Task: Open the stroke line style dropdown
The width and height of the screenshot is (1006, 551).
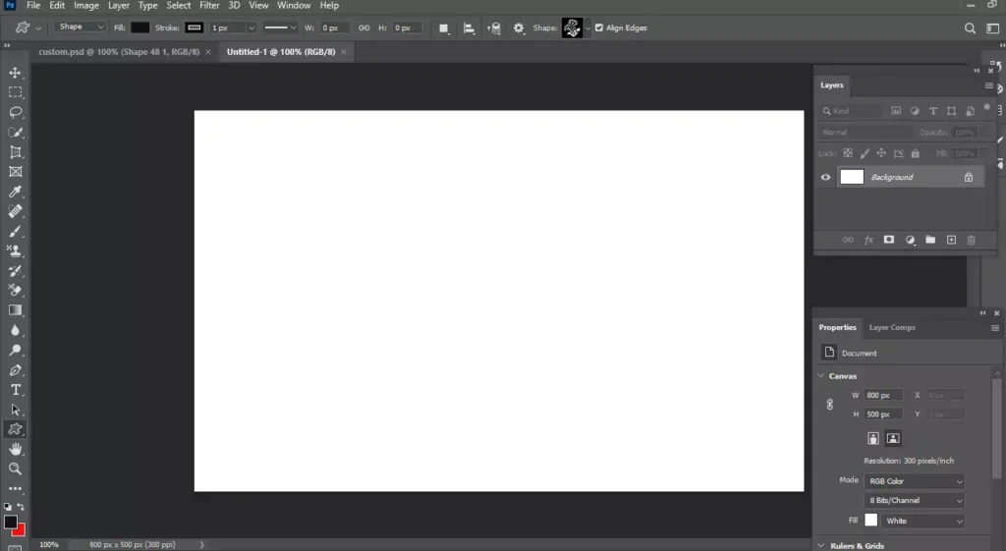Action: [x=280, y=28]
